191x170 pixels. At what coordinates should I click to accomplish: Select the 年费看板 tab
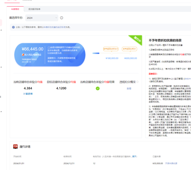[15, 9]
